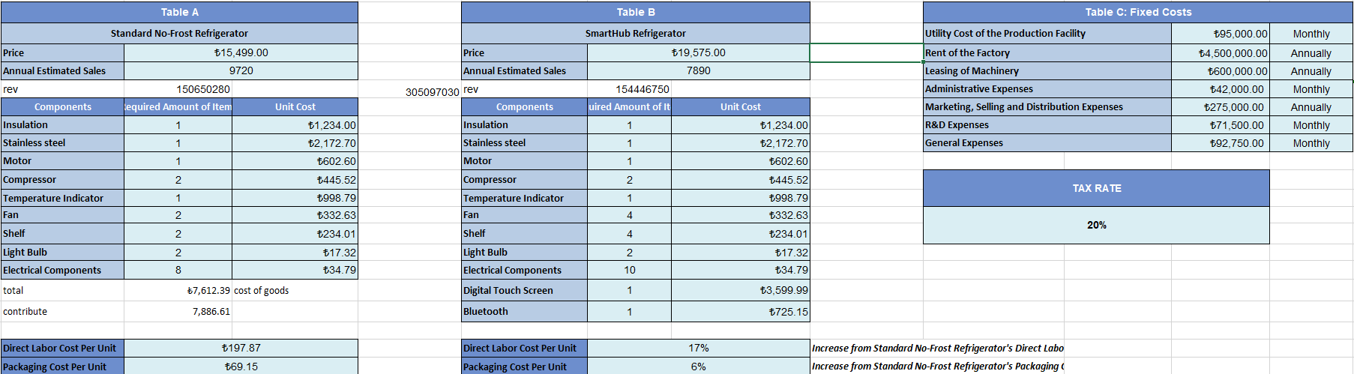1354x374 pixels.
Task: Select Table A's packaging cost ₺69.15
Action: (x=241, y=367)
